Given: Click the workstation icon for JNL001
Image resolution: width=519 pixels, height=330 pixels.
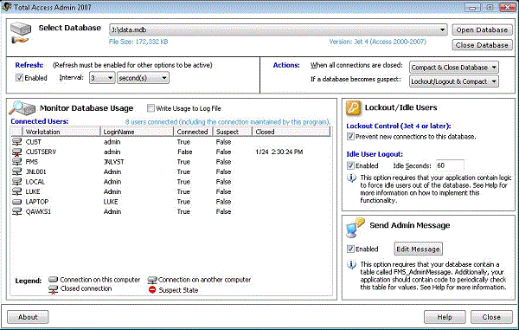Looking at the screenshot, I should click(x=17, y=171).
